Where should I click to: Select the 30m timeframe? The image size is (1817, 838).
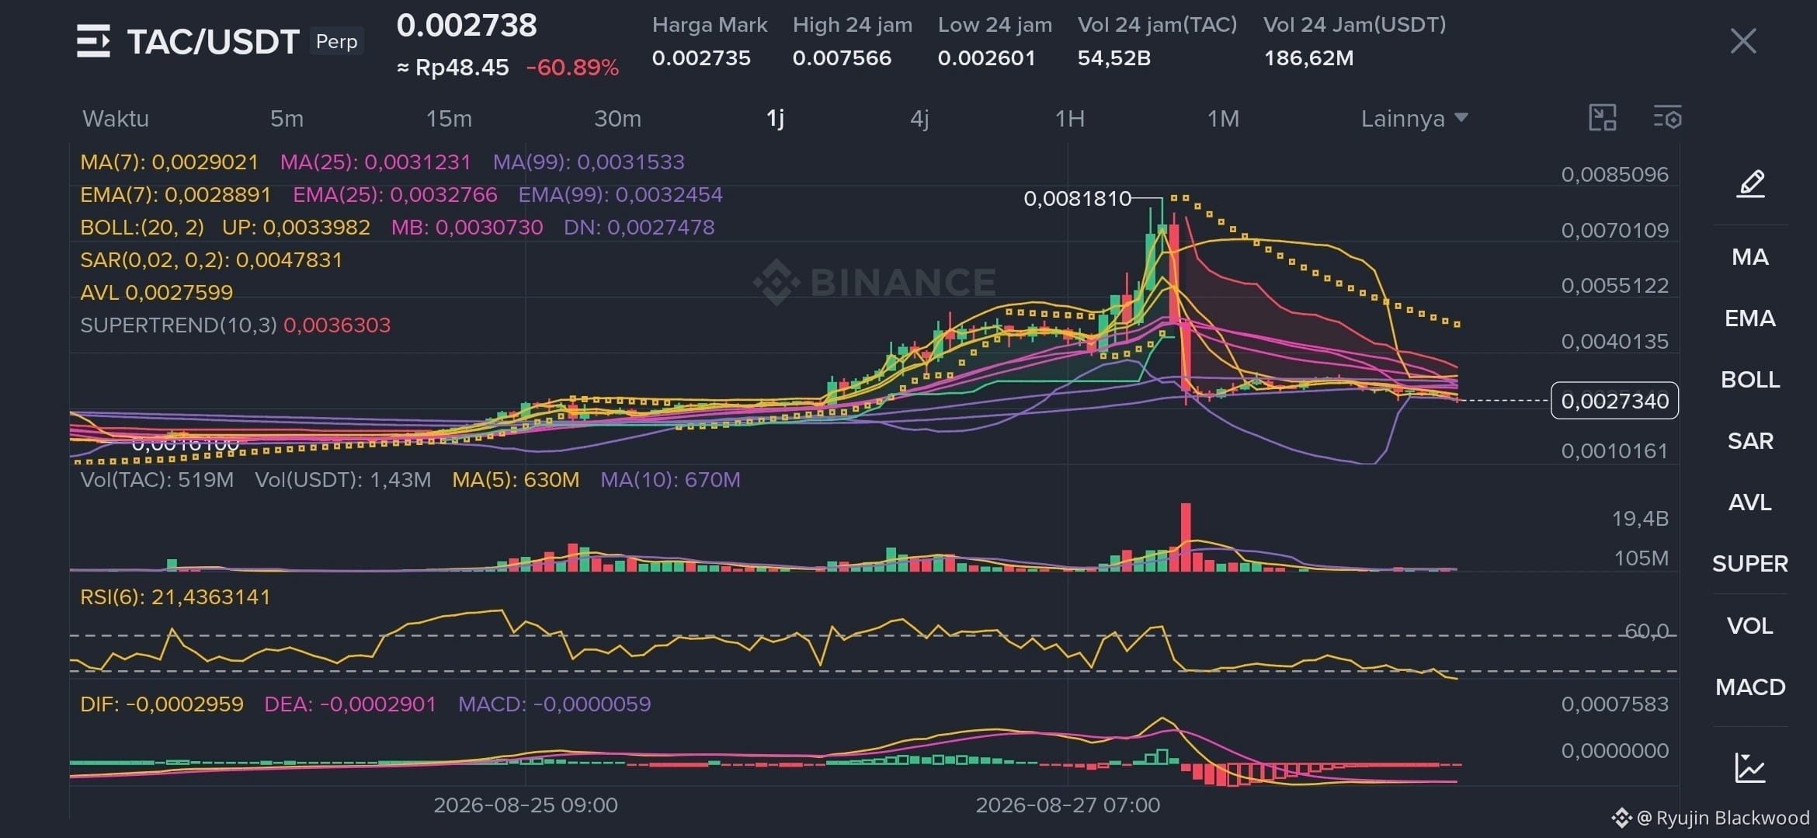(617, 119)
